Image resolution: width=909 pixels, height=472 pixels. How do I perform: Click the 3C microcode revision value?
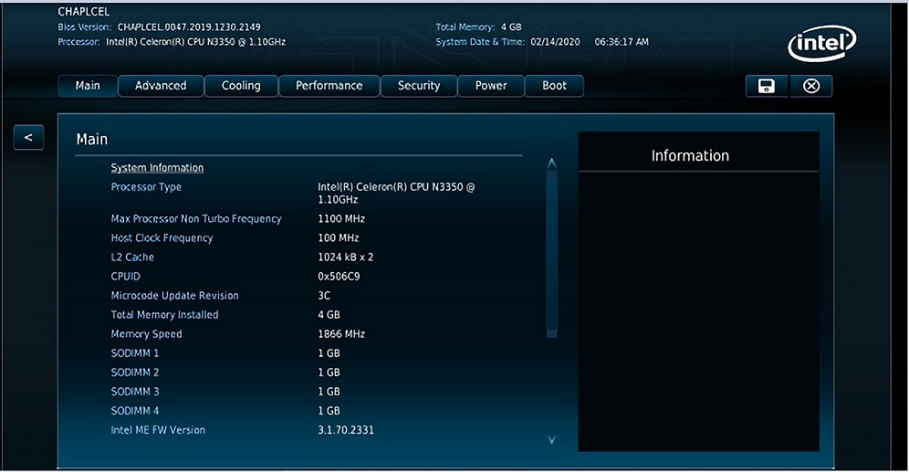324,295
